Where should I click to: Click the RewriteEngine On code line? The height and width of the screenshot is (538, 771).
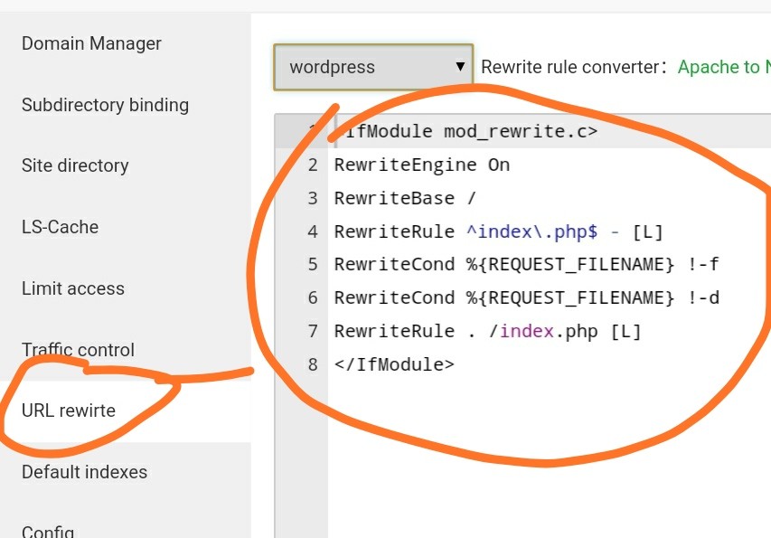pos(422,165)
